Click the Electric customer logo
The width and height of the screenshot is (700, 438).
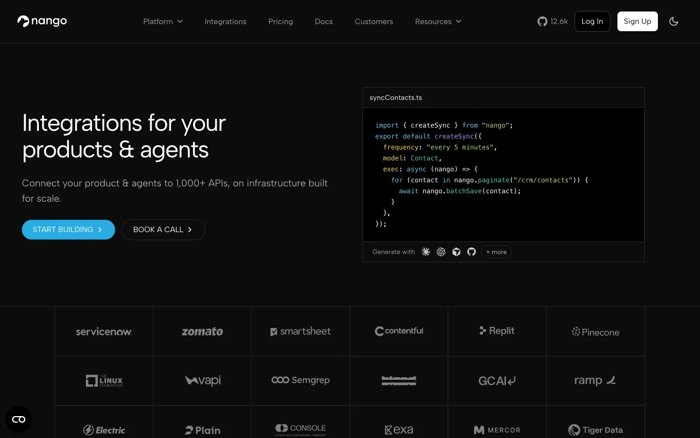[104, 430]
